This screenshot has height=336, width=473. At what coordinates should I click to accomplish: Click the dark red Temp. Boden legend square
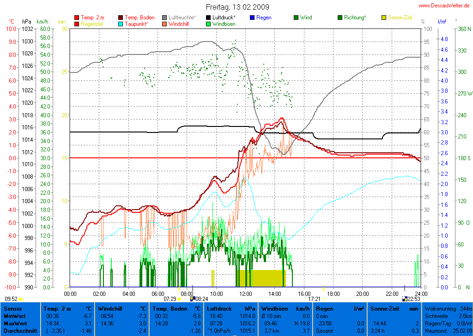pos(121,18)
